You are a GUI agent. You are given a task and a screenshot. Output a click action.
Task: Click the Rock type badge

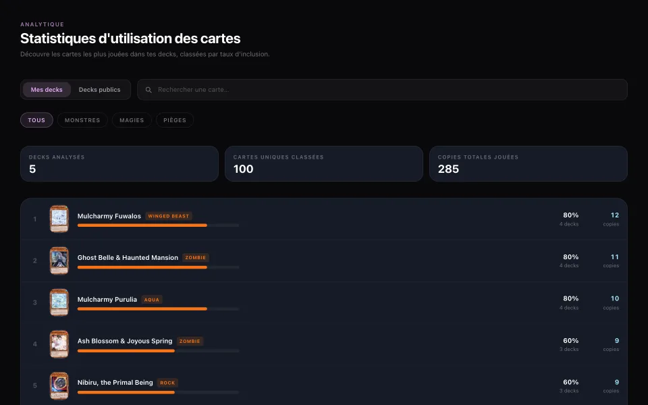tap(167, 383)
